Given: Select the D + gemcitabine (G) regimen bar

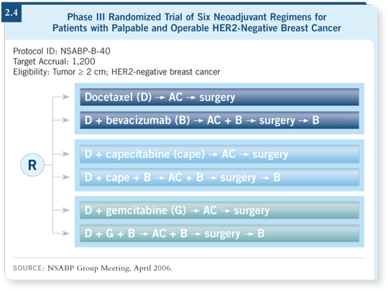Looking at the screenshot, I should coord(219,210).
